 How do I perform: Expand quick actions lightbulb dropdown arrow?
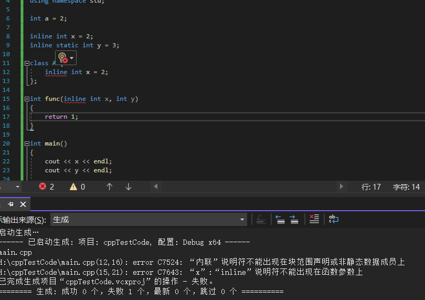(x=72, y=57)
